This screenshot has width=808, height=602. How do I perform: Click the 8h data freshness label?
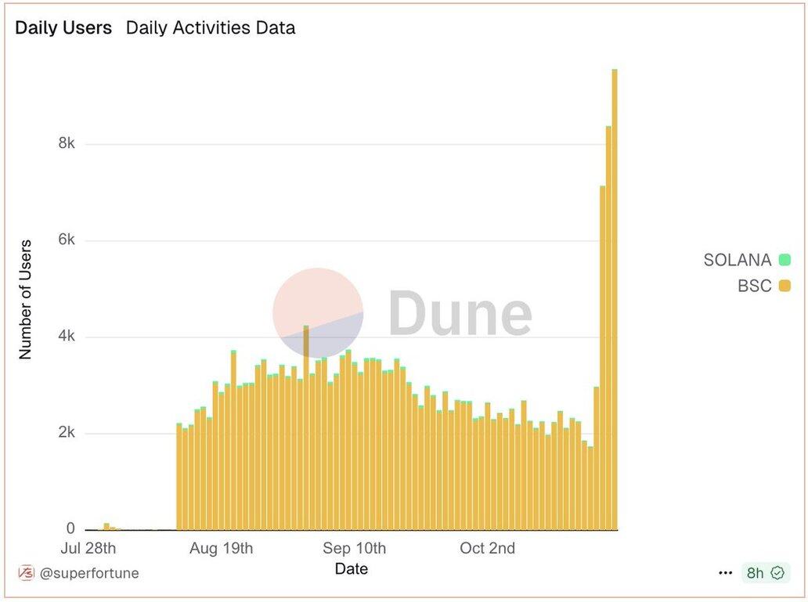coord(755,573)
